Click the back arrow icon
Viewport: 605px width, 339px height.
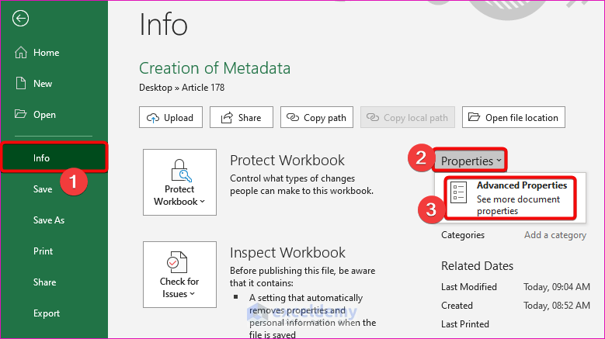click(x=21, y=19)
